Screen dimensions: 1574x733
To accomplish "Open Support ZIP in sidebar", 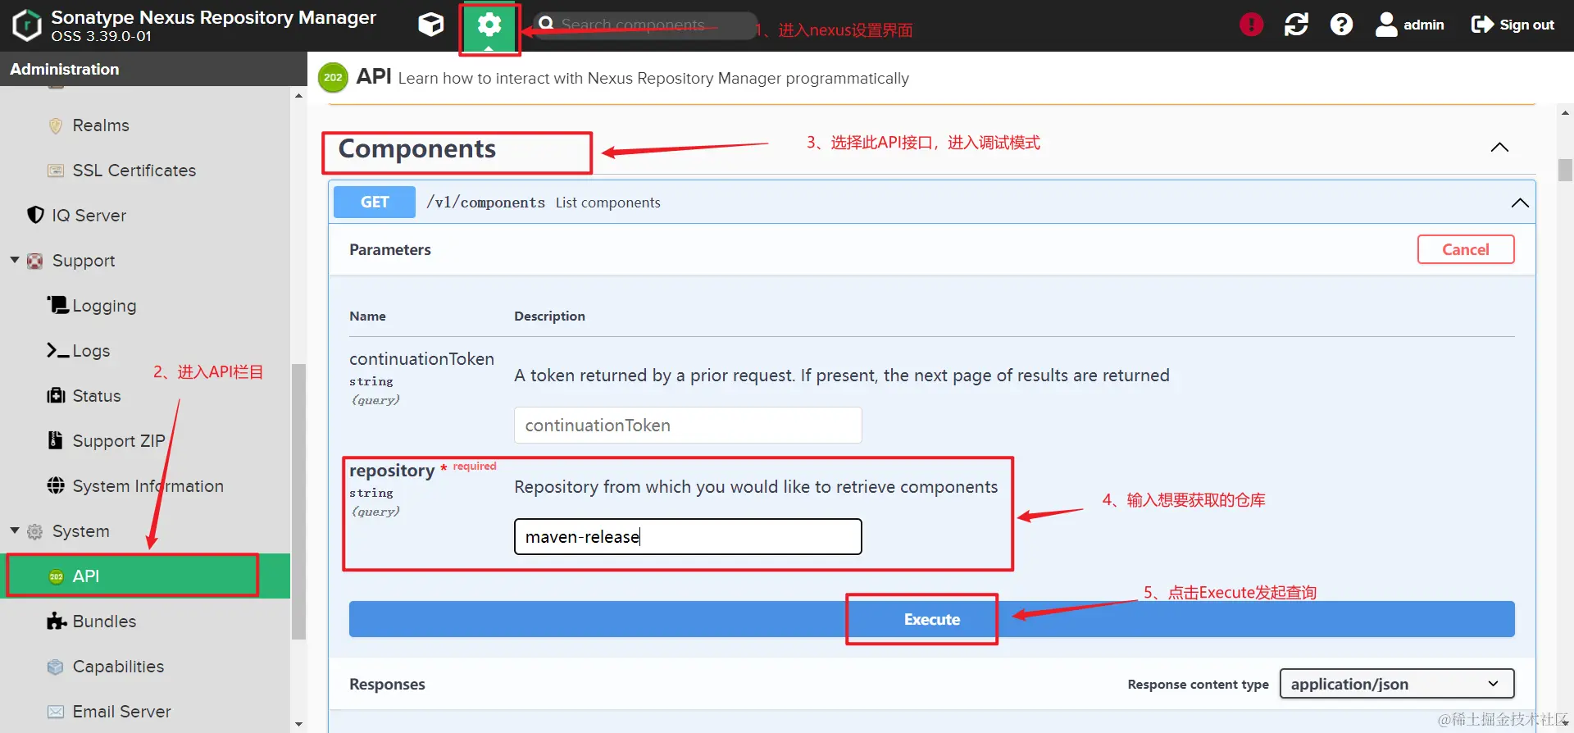I will click(119, 441).
